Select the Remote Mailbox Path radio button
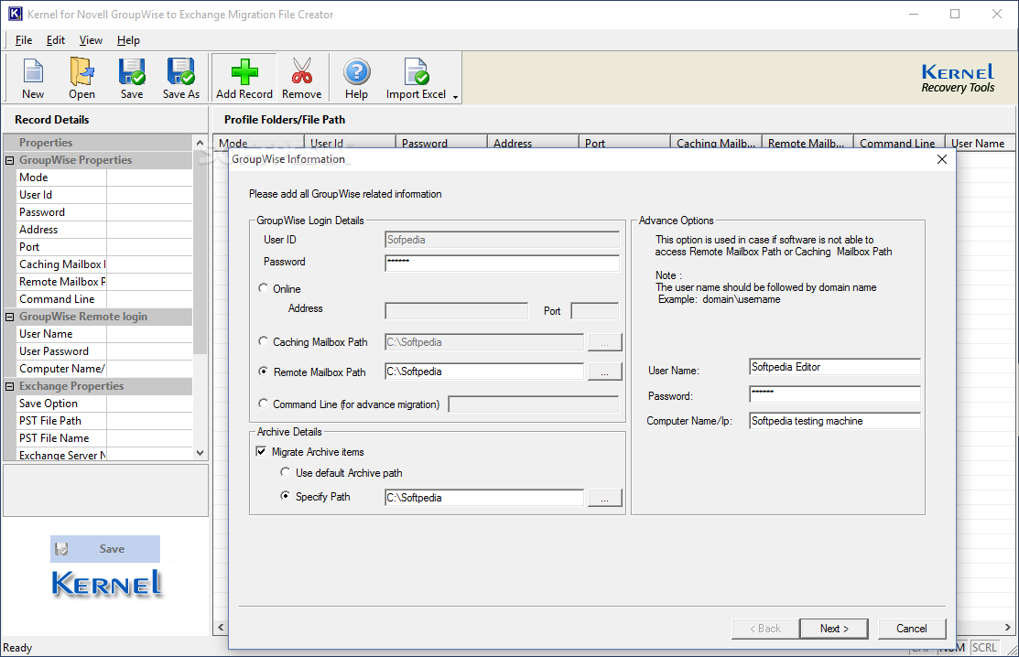 point(263,372)
